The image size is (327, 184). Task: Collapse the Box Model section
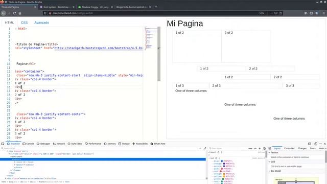pyautogui.click(x=269, y=171)
